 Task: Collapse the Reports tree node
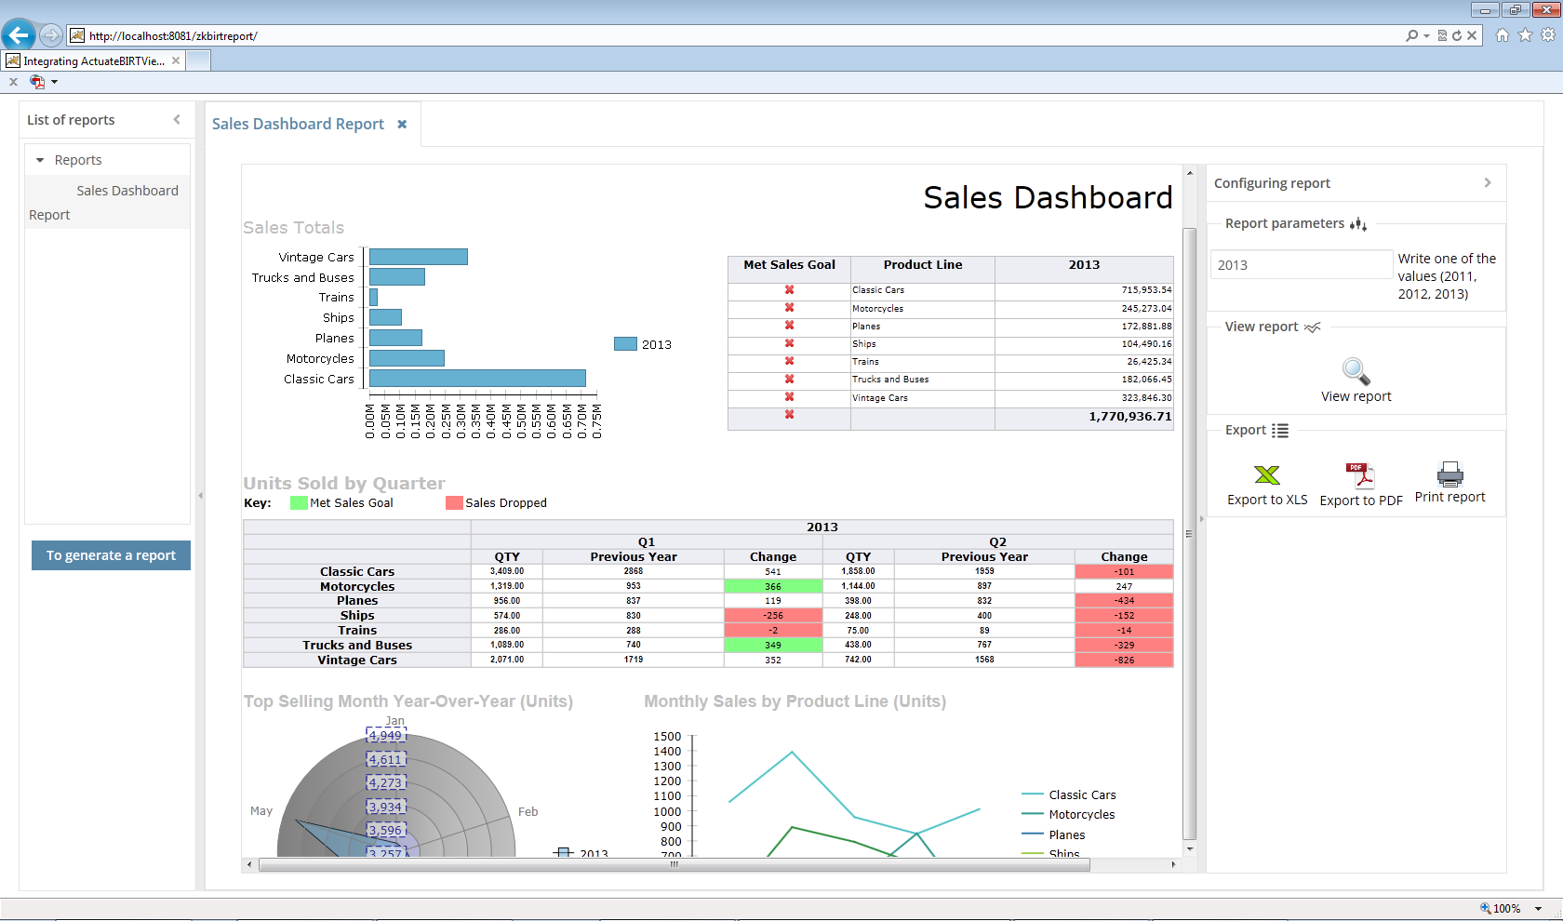(x=40, y=160)
